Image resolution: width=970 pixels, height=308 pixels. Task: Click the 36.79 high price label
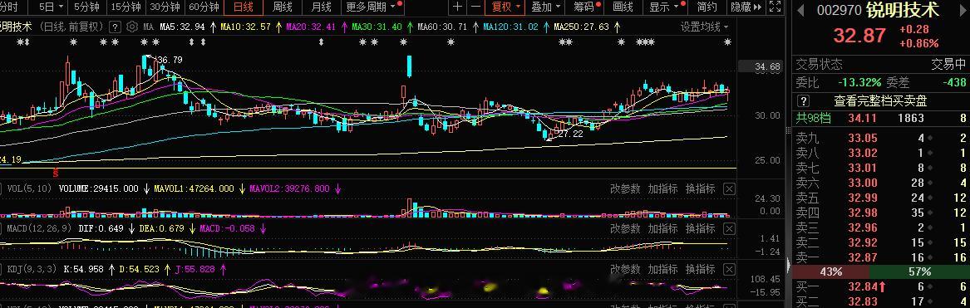[170, 60]
